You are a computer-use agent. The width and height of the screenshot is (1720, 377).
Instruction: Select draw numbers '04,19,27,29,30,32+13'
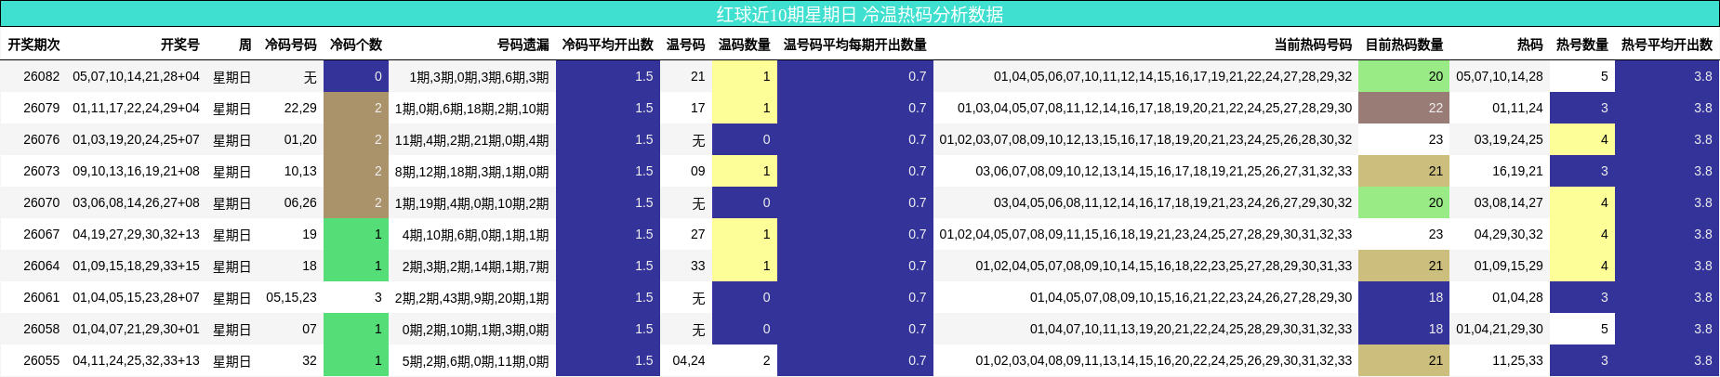tap(136, 234)
